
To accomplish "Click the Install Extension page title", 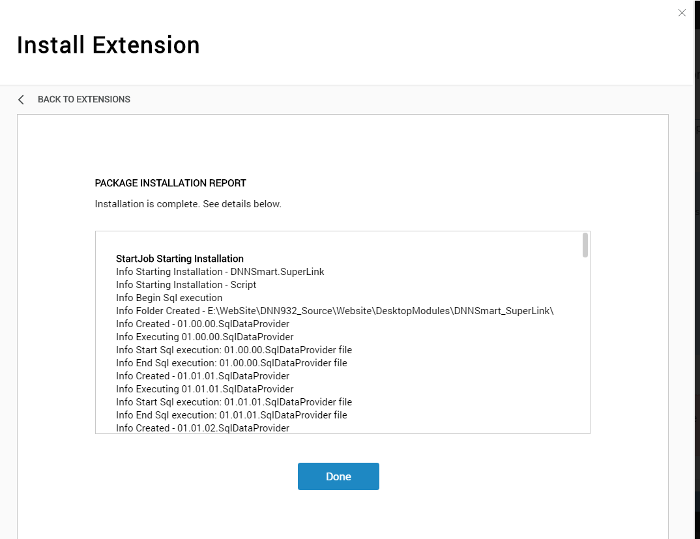I will [x=108, y=45].
